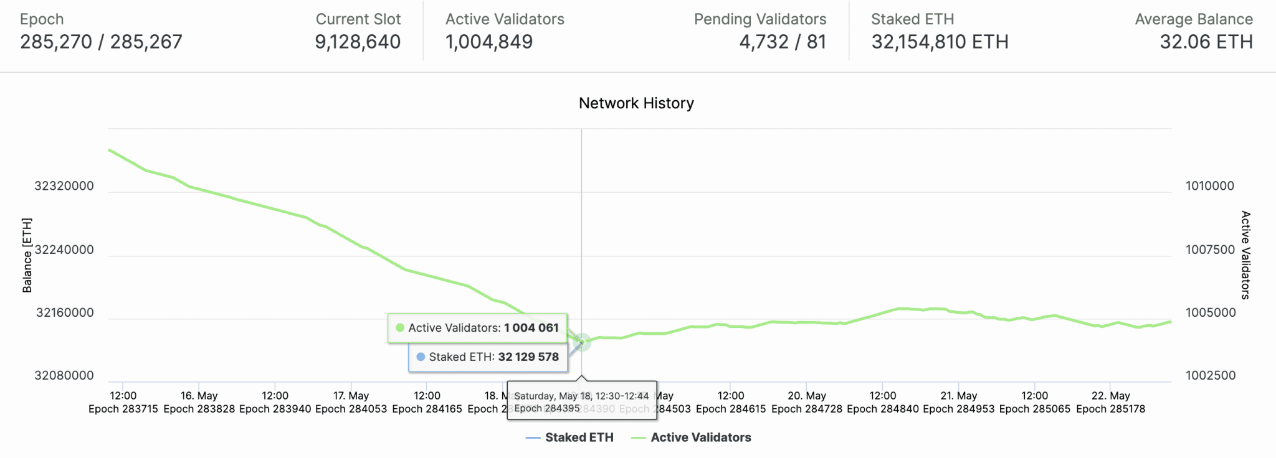Image resolution: width=1276 pixels, height=458 pixels.
Task: Click the Pending Validators value 4,732 / 81
Action: pos(783,42)
